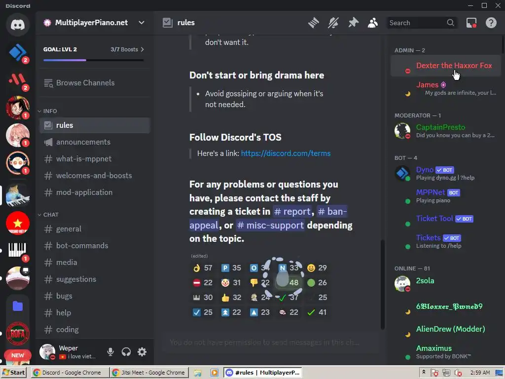Toggle the clown reaction with 31
The image size is (505, 379).
231,283
